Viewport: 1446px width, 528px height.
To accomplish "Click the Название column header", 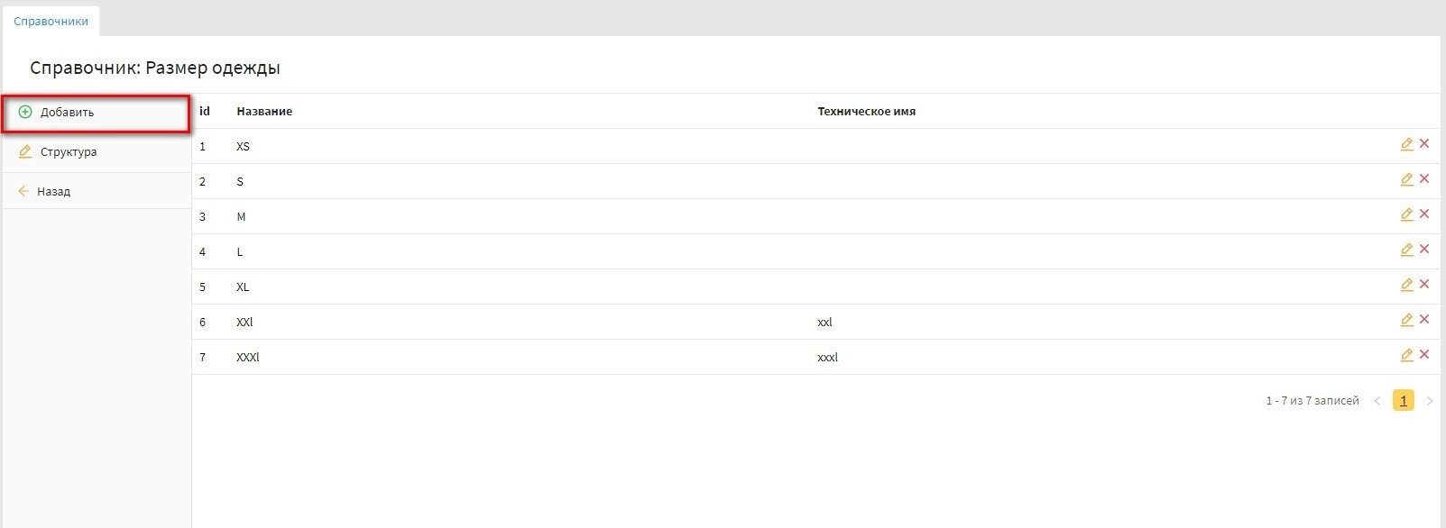I will coord(264,112).
